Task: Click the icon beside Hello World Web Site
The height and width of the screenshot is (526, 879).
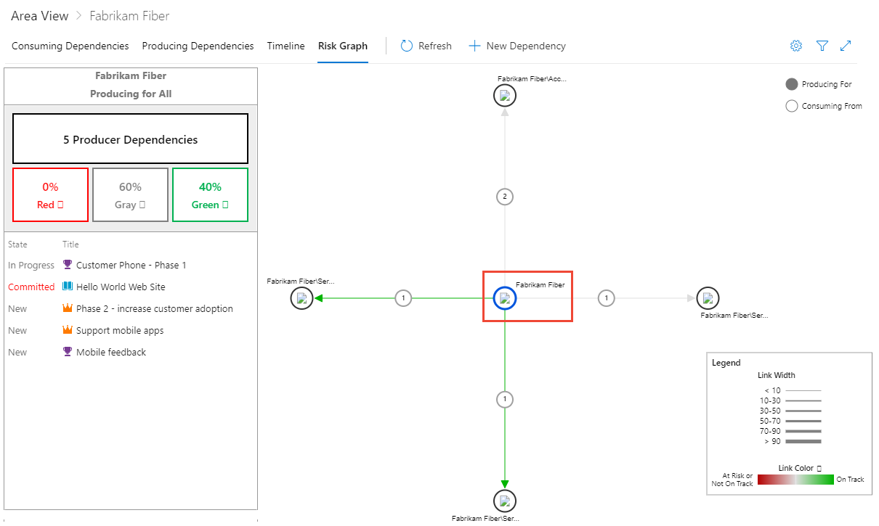Action: (68, 287)
